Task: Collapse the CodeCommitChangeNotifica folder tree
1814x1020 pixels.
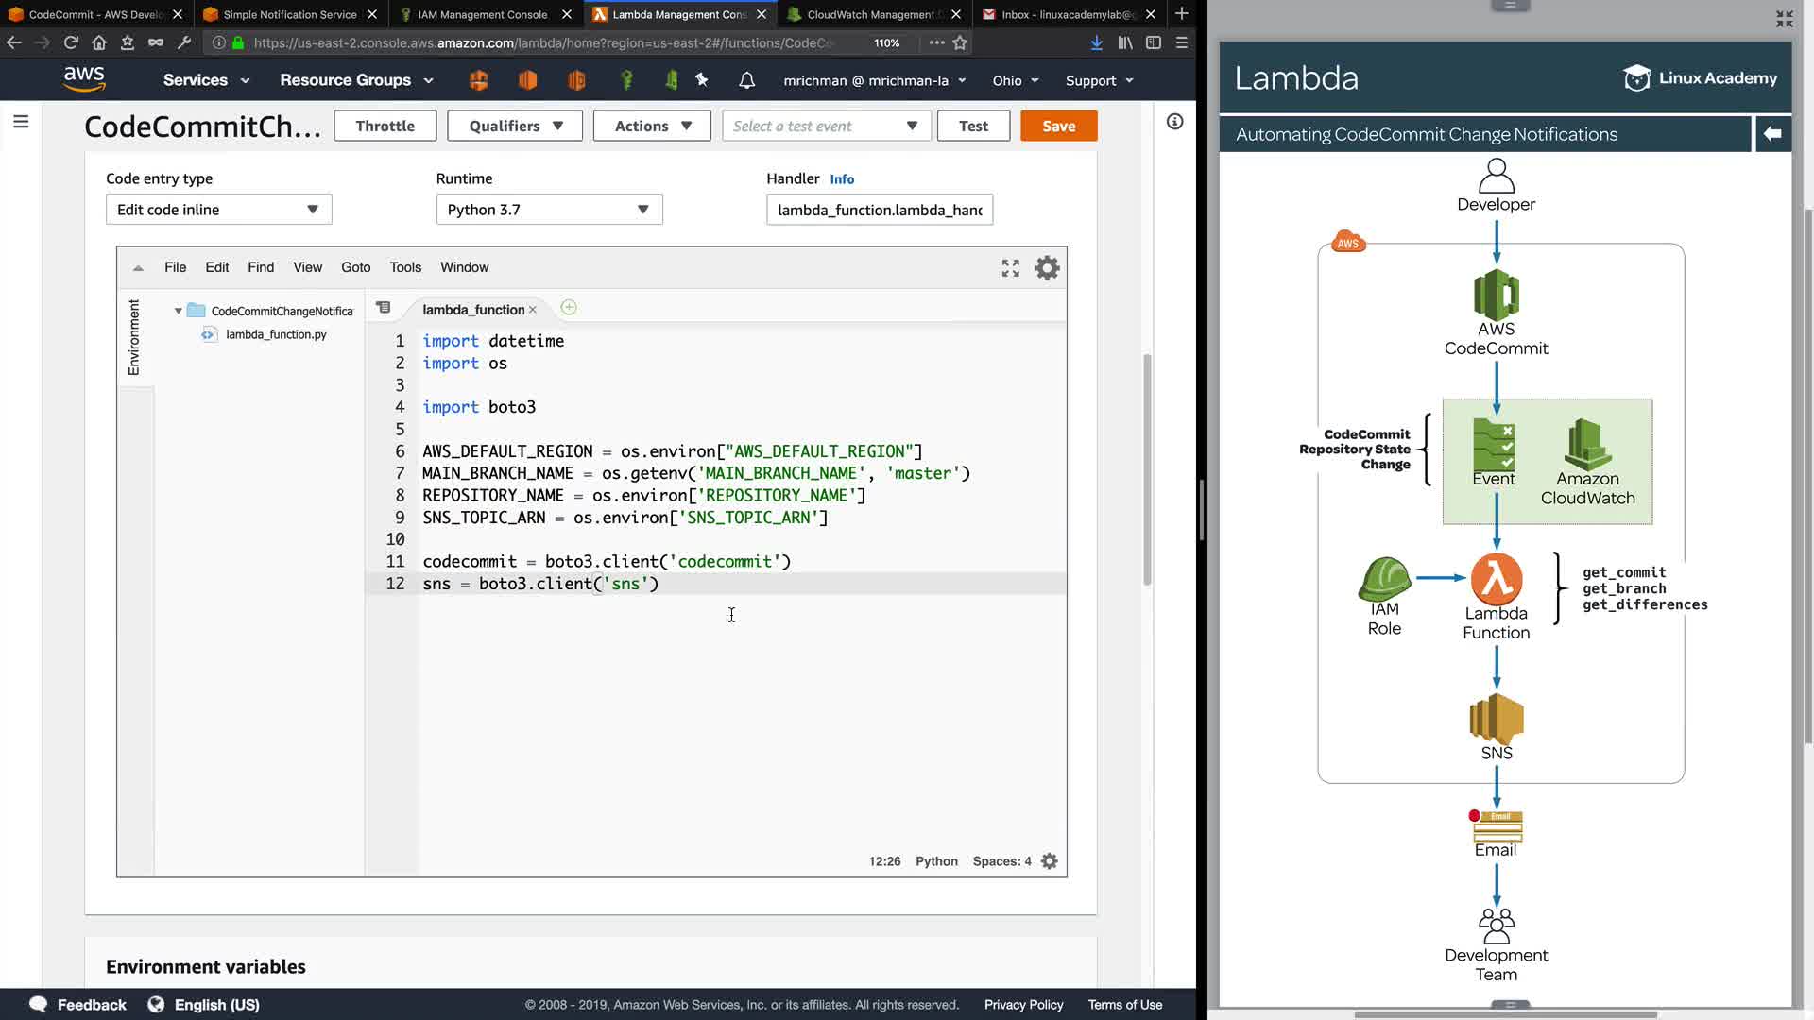Action: click(x=178, y=311)
